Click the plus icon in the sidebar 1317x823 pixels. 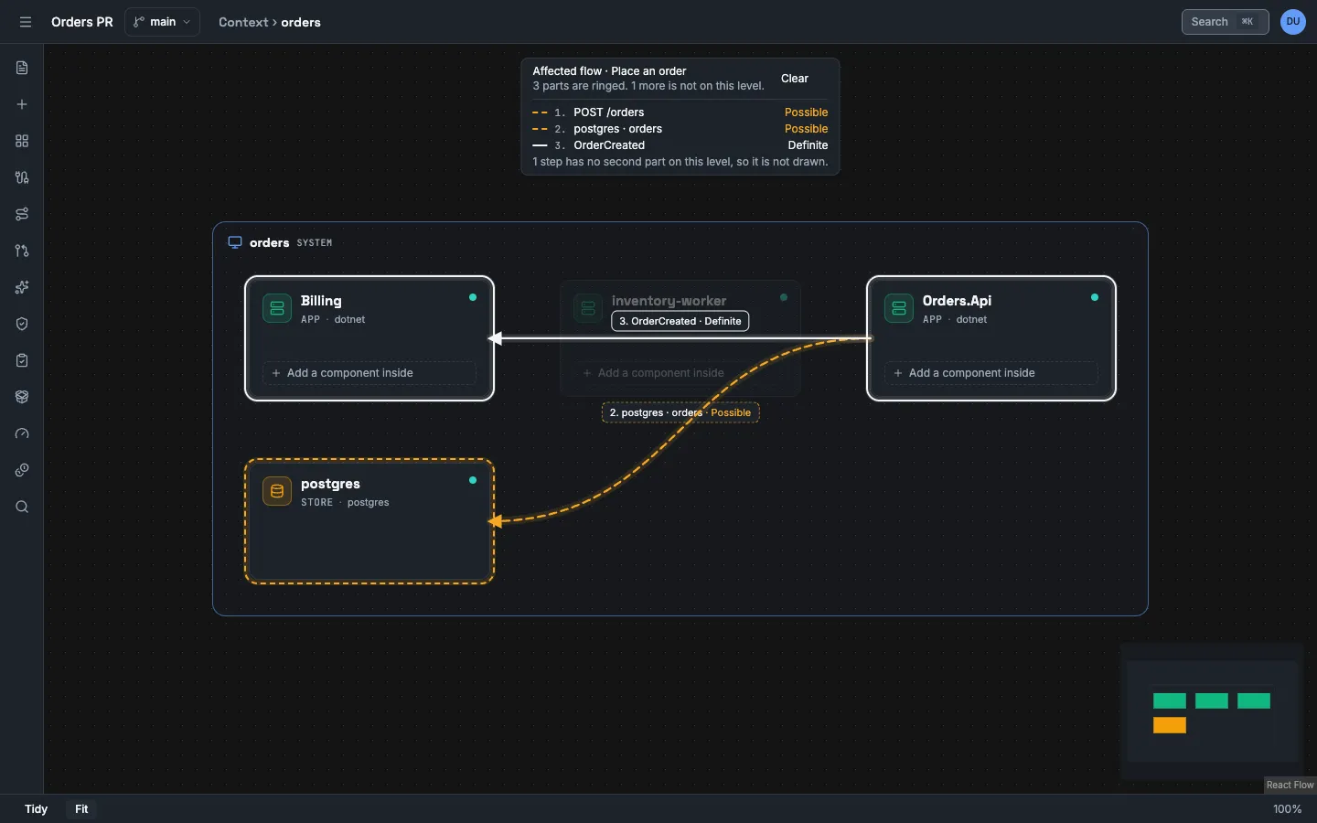22,104
